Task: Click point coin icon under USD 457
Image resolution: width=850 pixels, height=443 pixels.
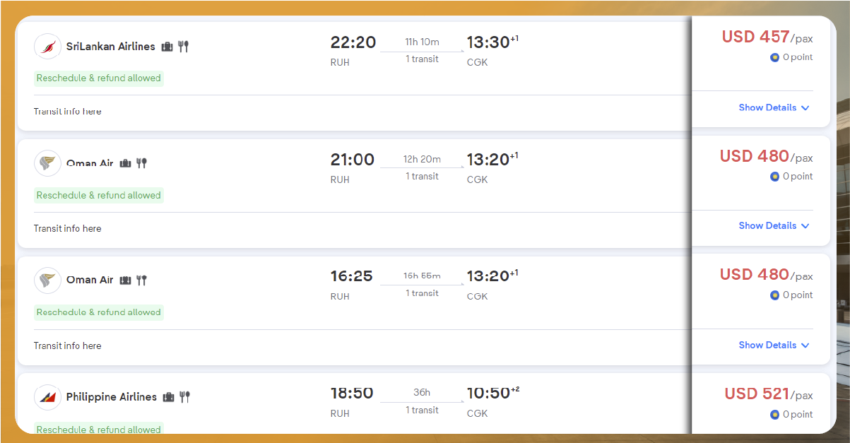Action: (x=774, y=57)
